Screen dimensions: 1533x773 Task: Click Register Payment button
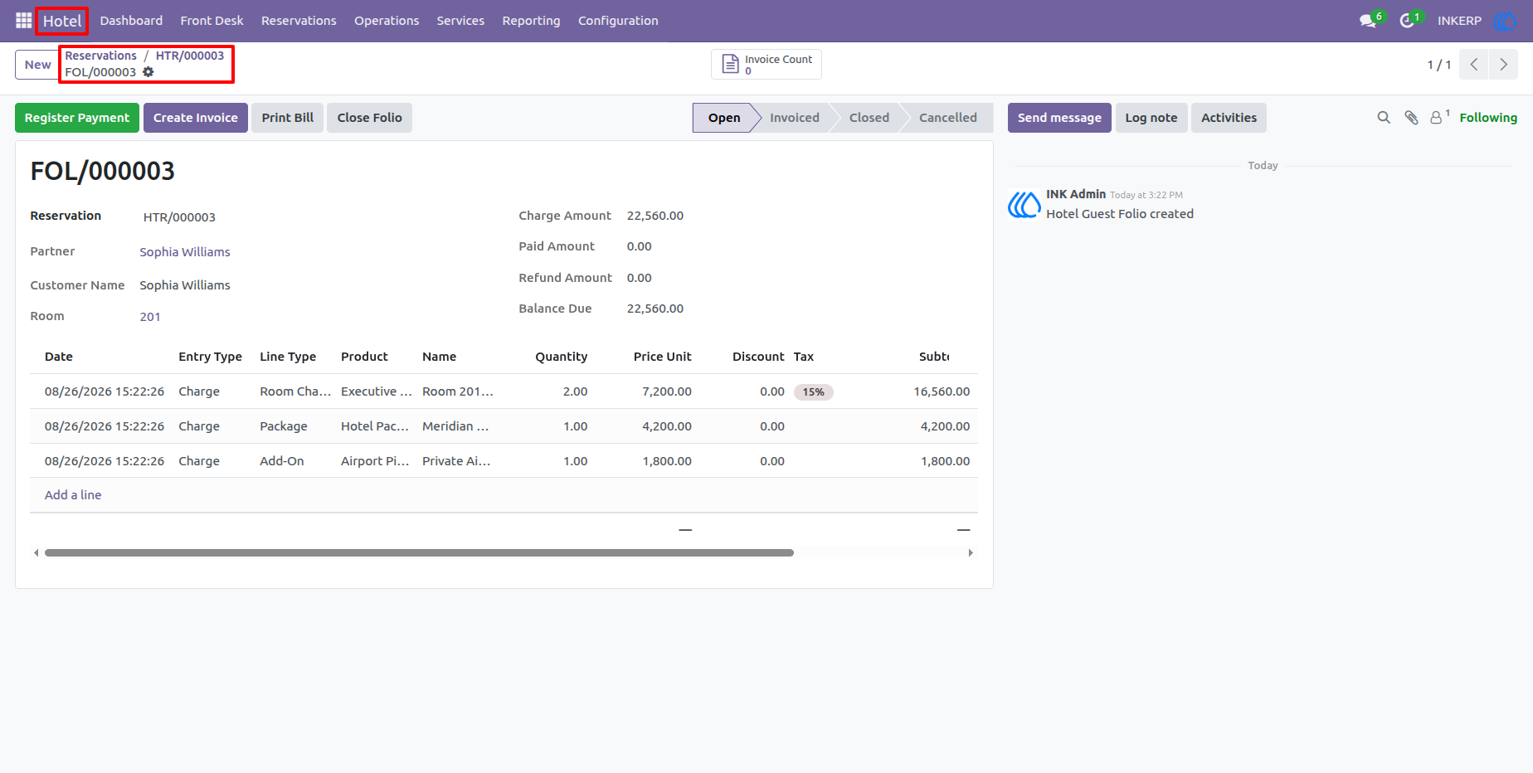(77, 118)
